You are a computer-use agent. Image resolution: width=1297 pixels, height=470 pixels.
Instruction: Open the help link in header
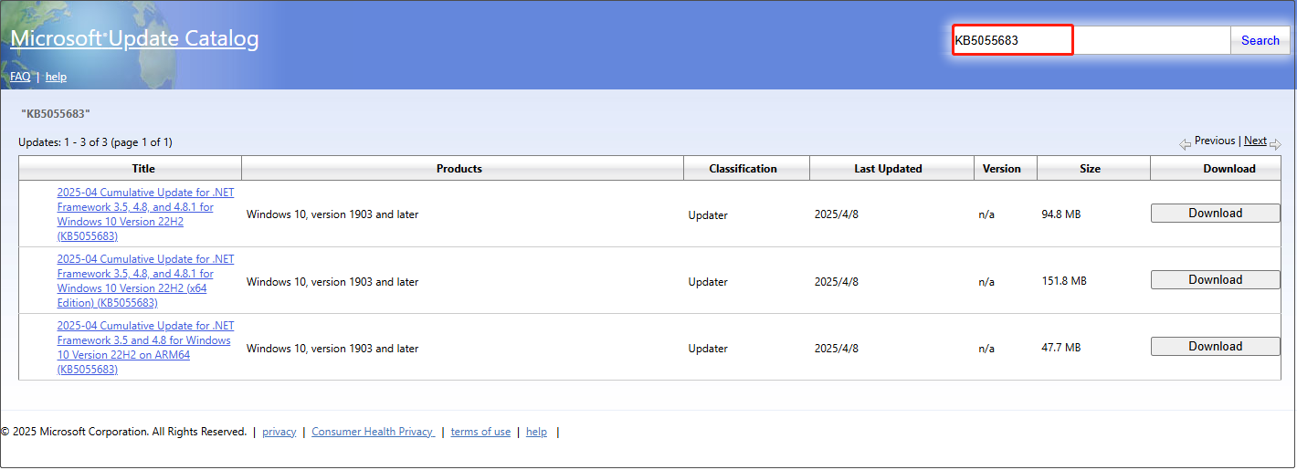tap(56, 77)
